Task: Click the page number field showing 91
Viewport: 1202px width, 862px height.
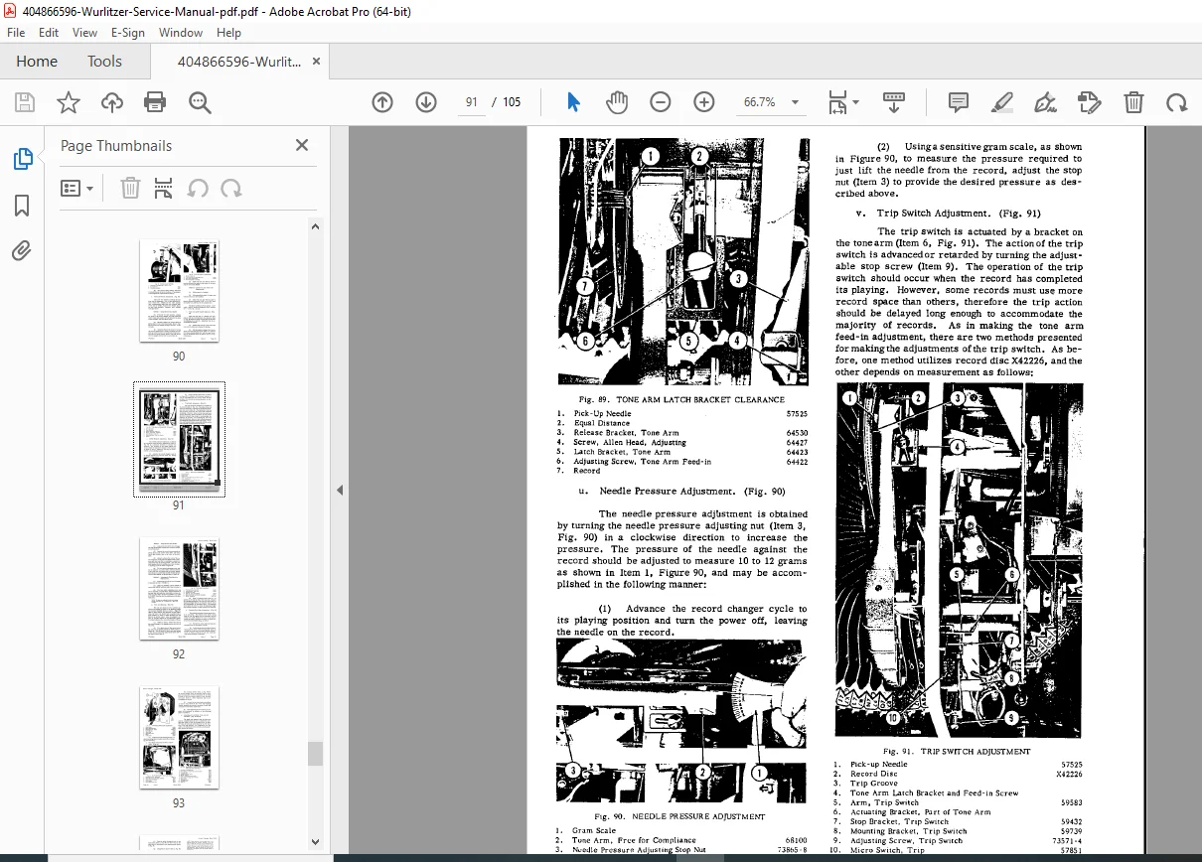Action: click(472, 102)
